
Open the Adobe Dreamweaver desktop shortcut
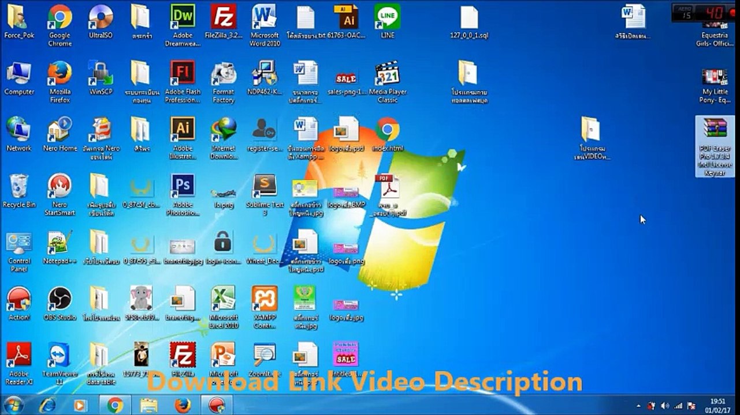pos(183,25)
